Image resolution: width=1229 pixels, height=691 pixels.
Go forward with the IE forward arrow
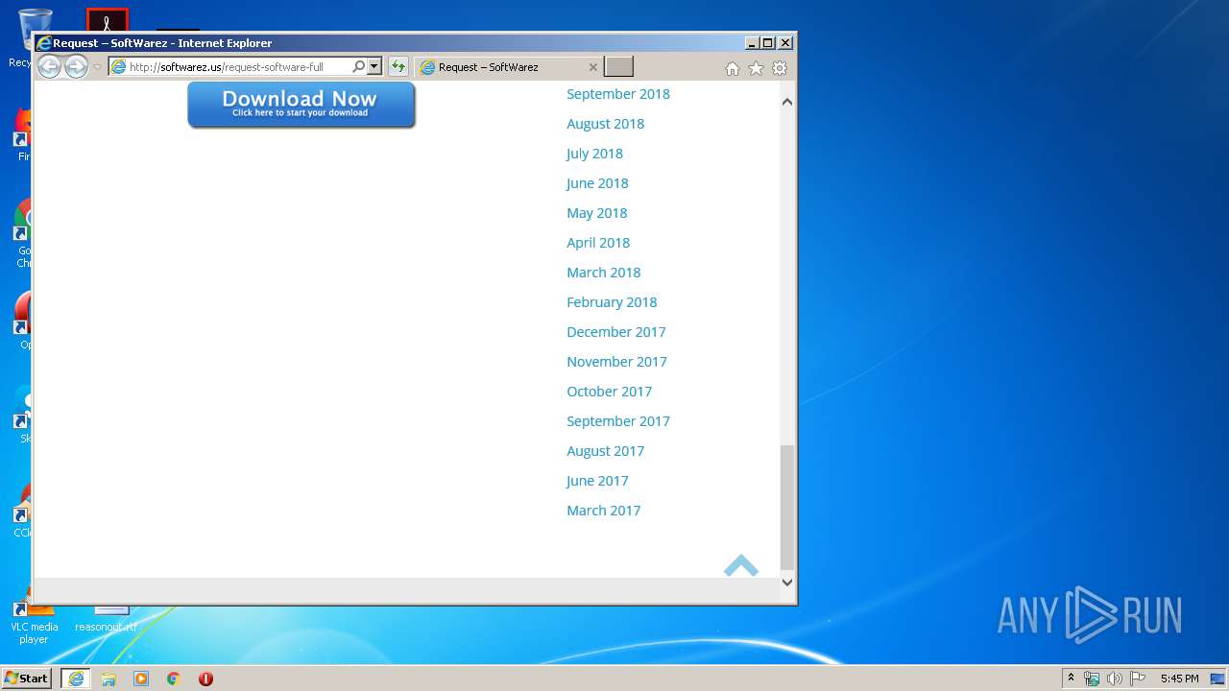(x=76, y=67)
